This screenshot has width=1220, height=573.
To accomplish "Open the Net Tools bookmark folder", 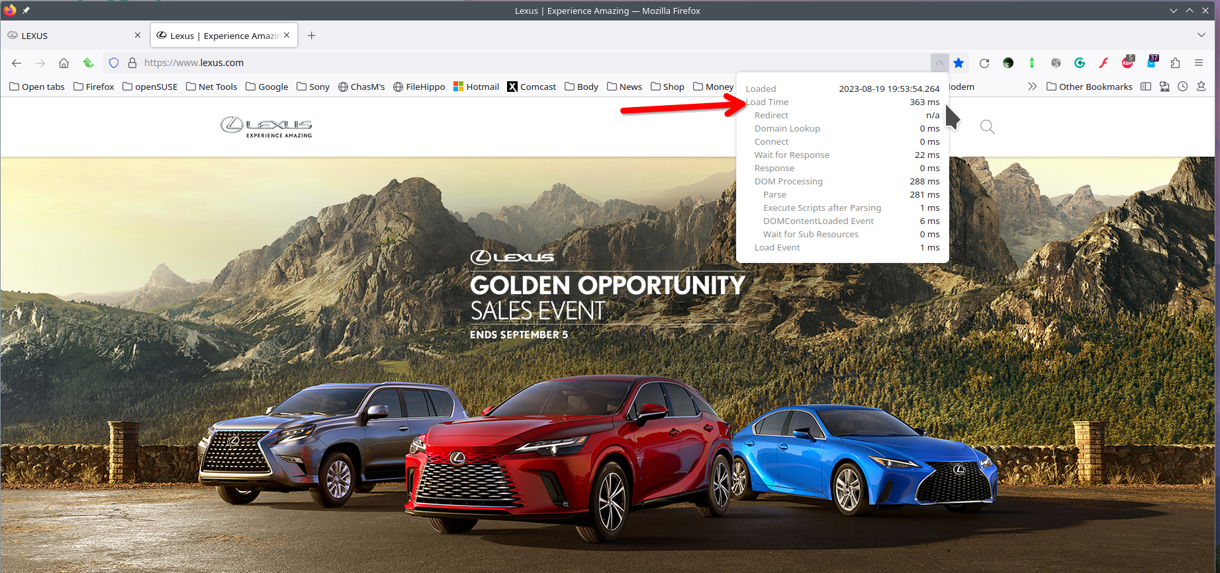I will coord(211,87).
